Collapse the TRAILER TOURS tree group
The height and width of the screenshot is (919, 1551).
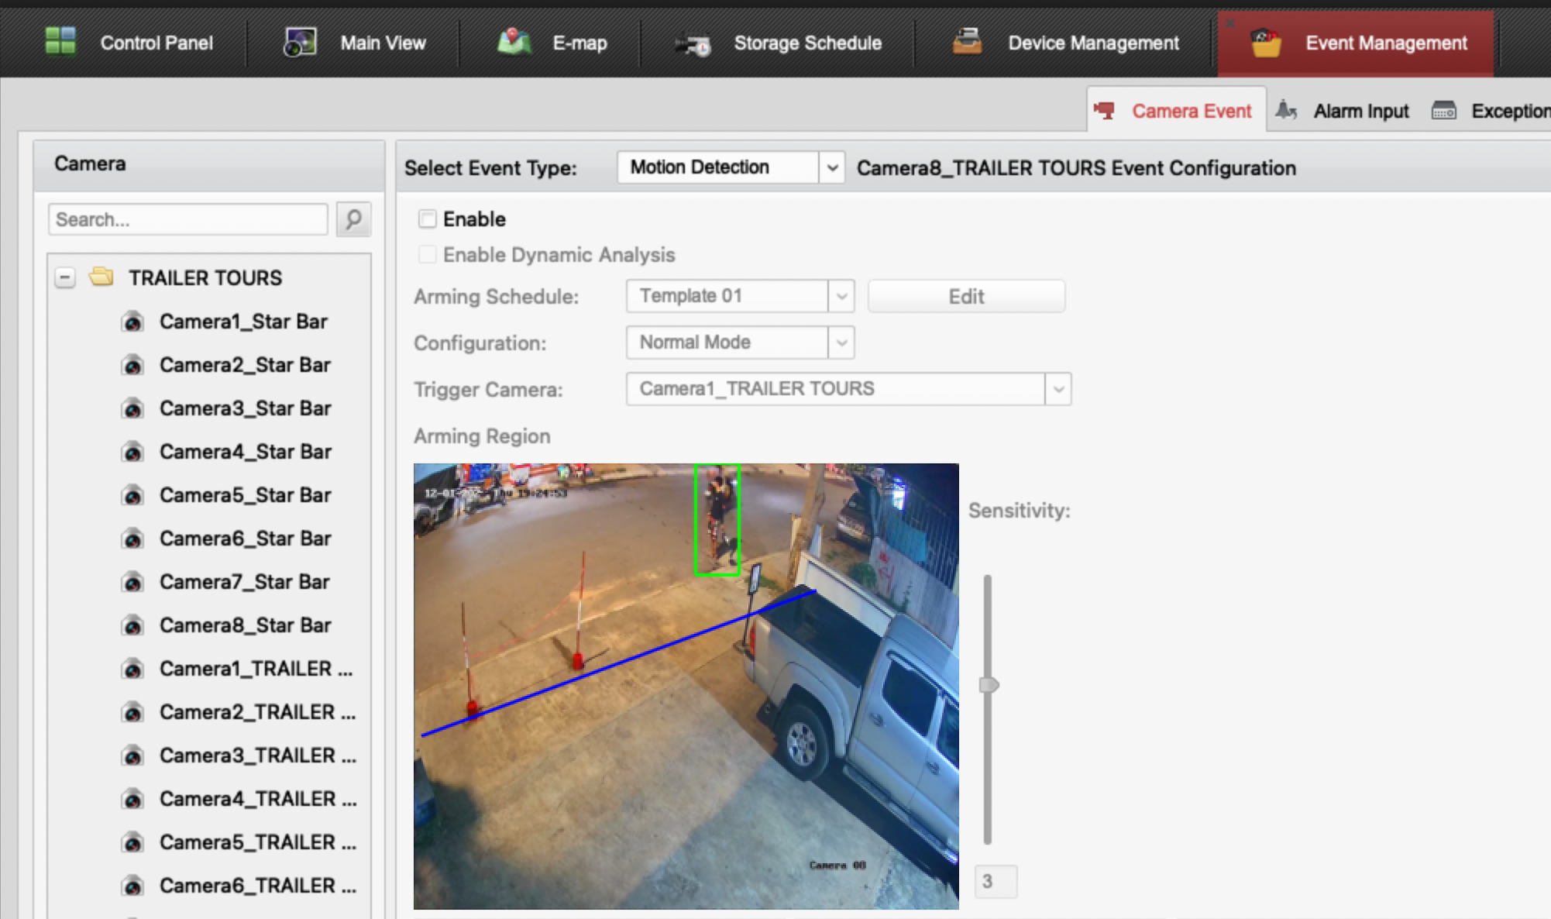click(x=65, y=277)
